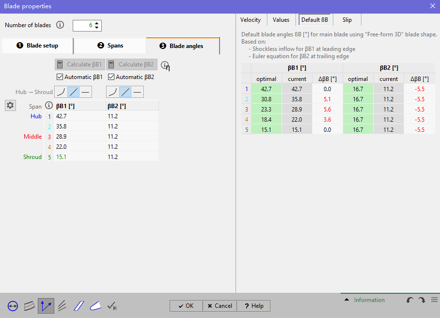Toggle the Automatic βB2 checkbox
The image size is (440, 318).
[111, 77]
